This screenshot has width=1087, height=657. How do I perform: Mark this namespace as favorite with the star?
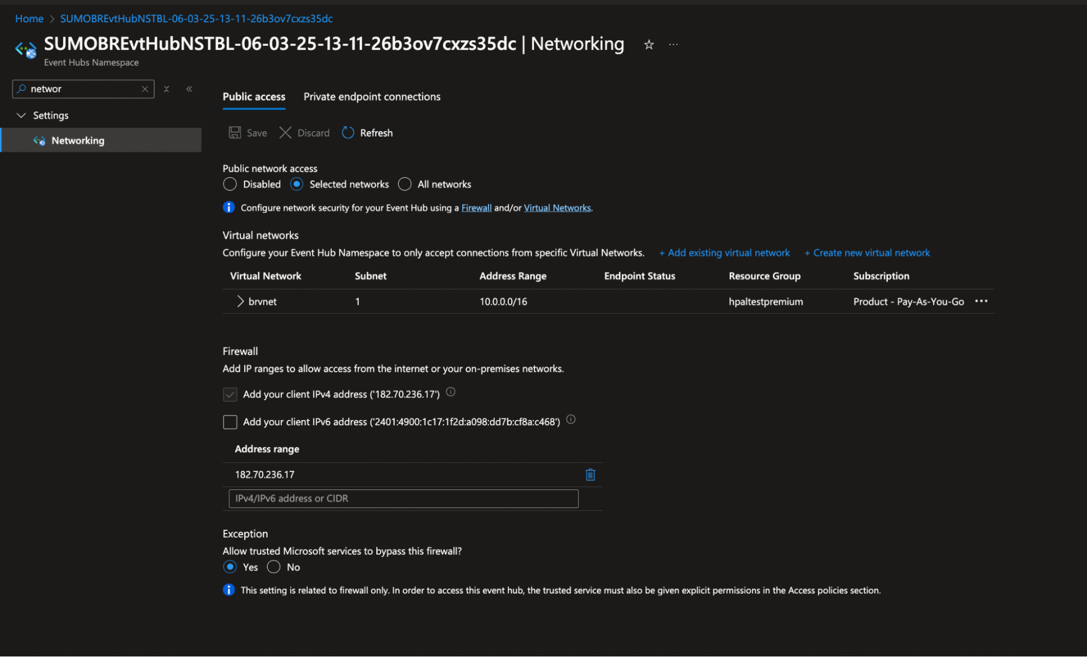pos(649,44)
